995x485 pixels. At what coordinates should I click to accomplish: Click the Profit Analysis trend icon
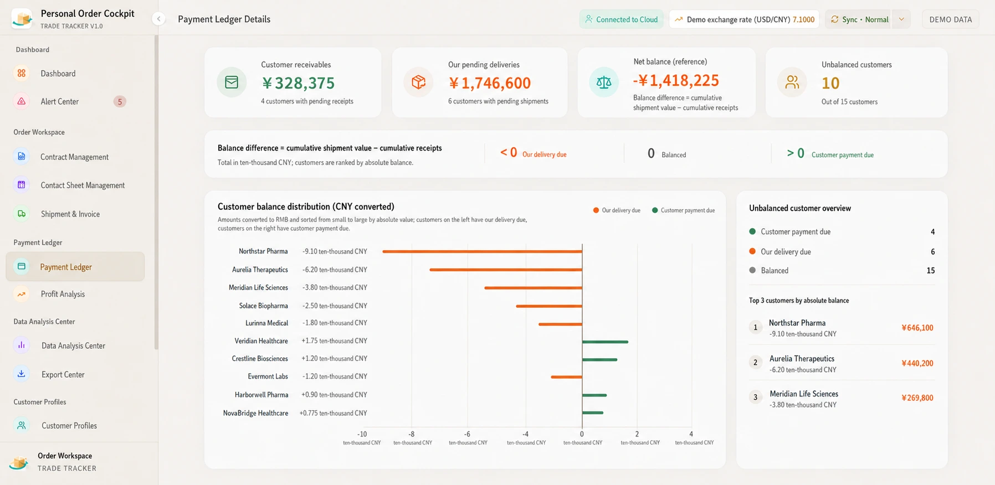[x=22, y=294]
